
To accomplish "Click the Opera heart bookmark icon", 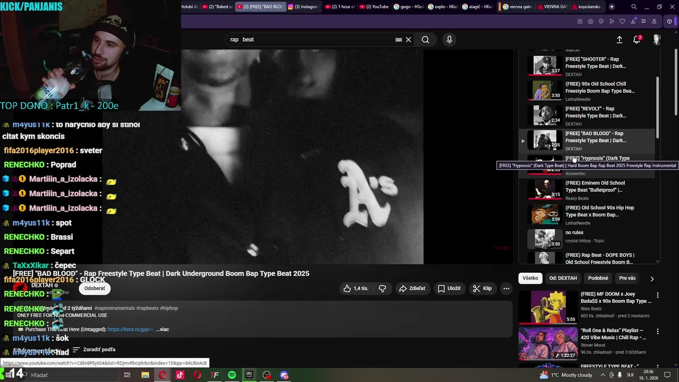I will (x=622, y=21).
